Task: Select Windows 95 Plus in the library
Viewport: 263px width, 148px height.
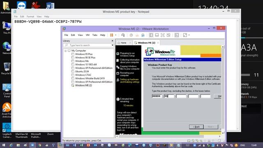Action: tap(84, 54)
